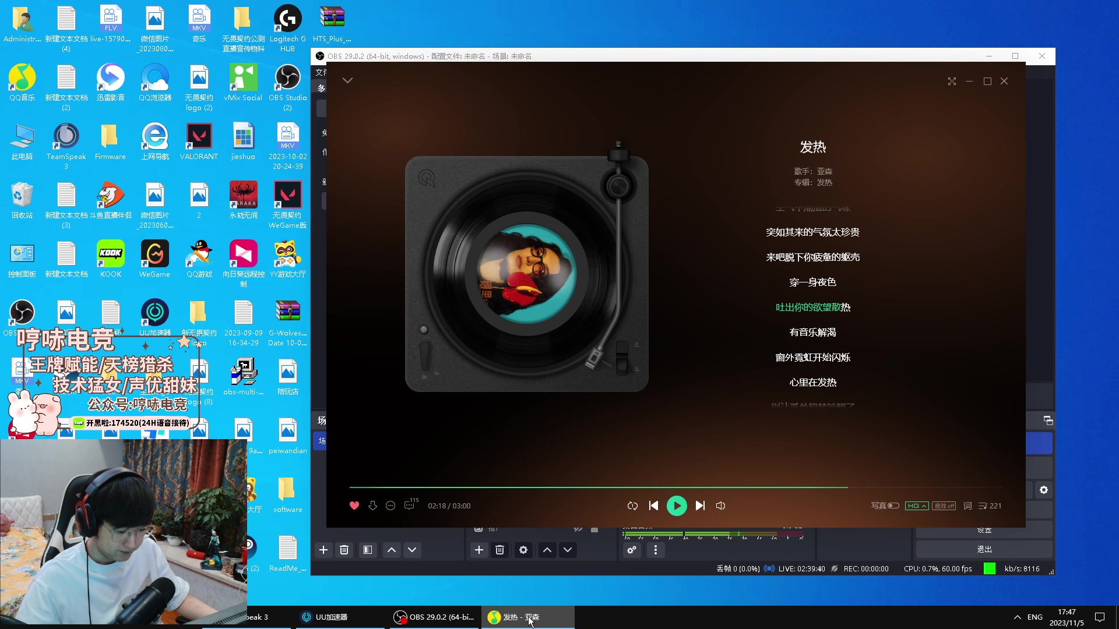Screen dimensions: 1119x629
Task: Expand the HQ quality dropdown
Action: [x=917, y=506]
